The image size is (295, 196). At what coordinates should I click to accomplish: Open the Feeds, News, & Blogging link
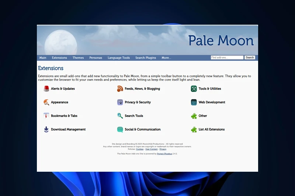142,89
